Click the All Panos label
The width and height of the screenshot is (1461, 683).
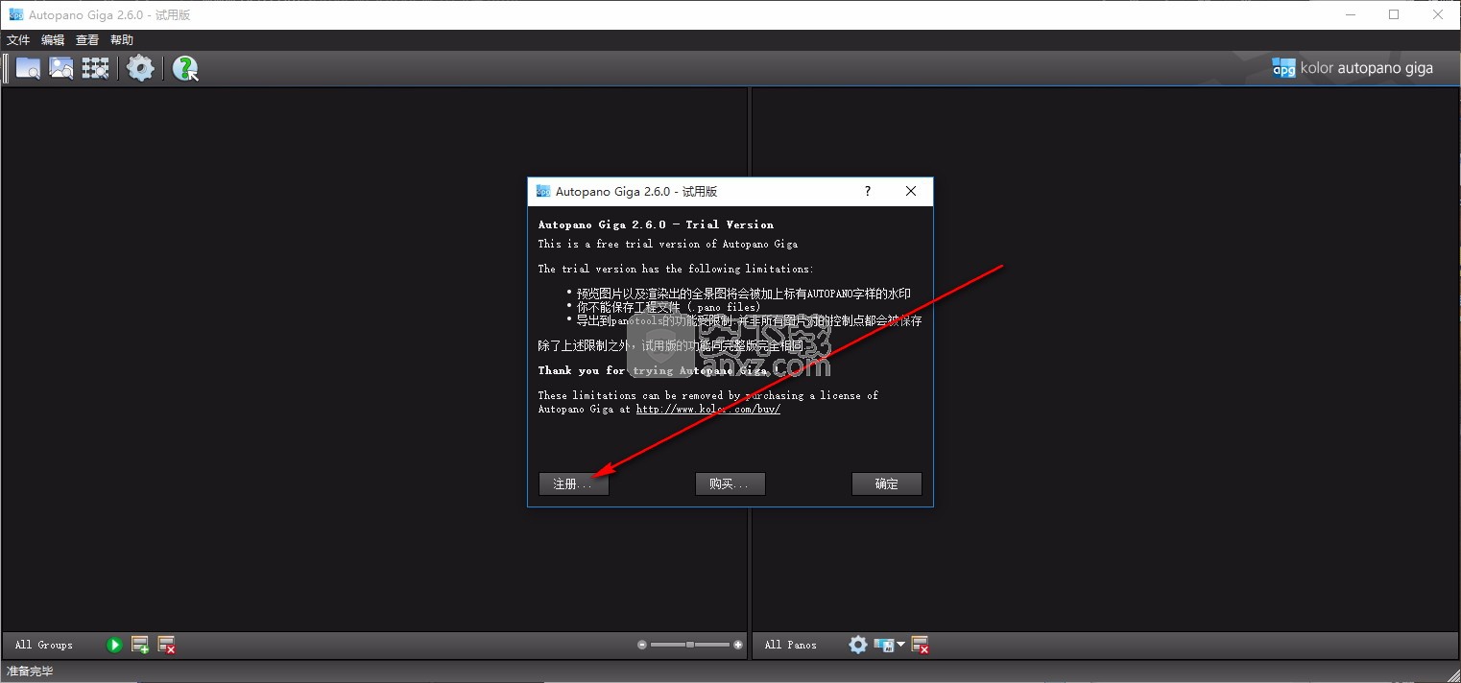[x=791, y=645]
